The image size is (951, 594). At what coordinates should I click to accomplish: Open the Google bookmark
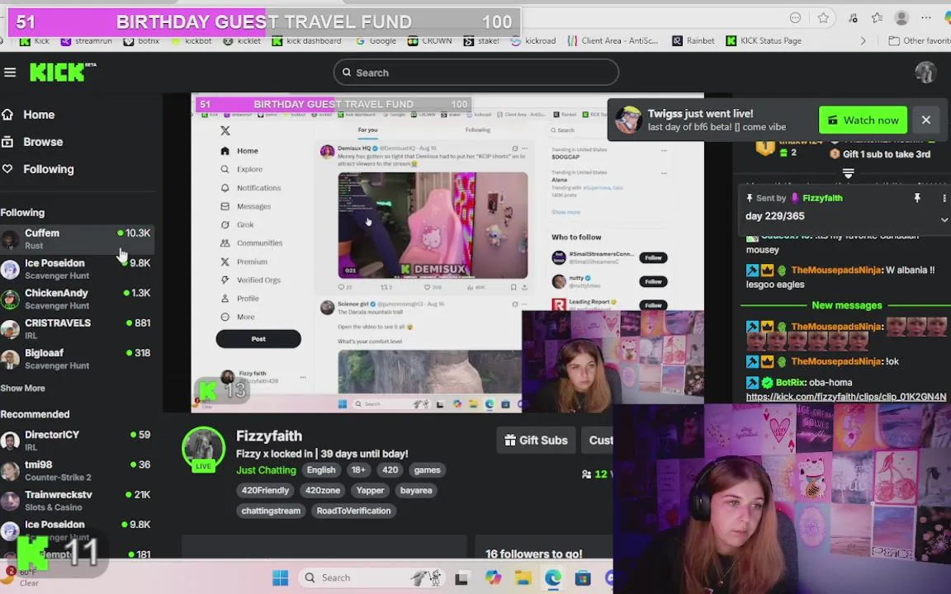pos(376,40)
